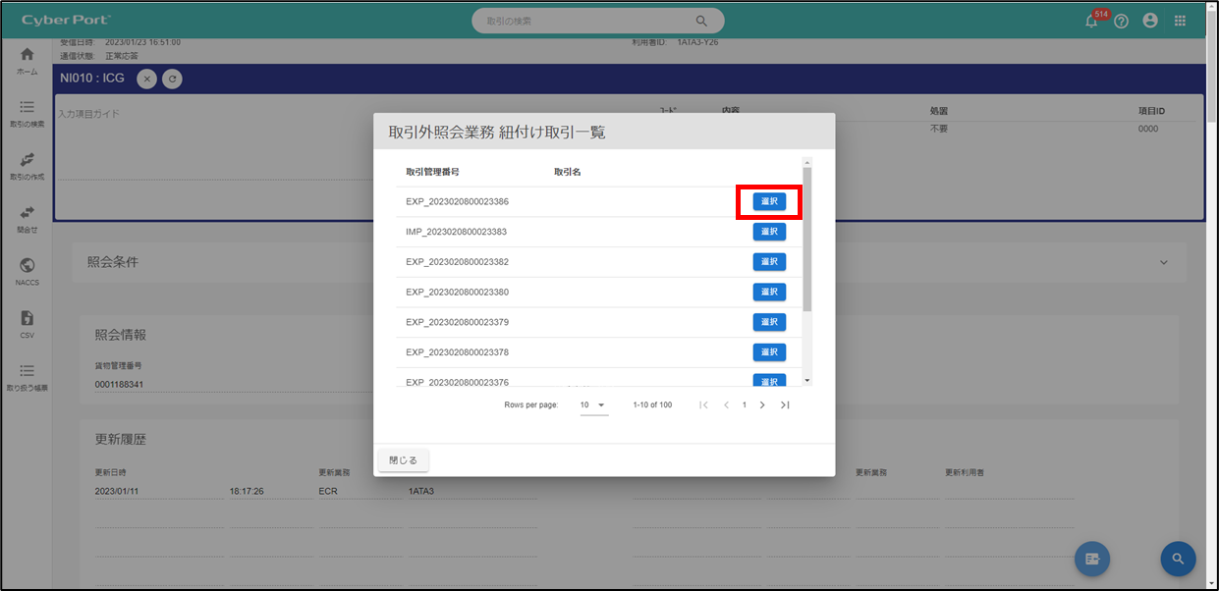The width and height of the screenshot is (1219, 591).
Task: Select transaction IMP_2023020800023383
Action: pyautogui.click(x=769, y=232)
